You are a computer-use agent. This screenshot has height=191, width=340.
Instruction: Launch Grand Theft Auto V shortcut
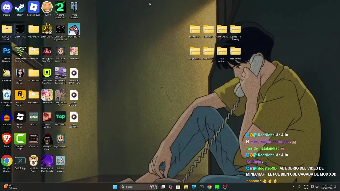point(20,54)
